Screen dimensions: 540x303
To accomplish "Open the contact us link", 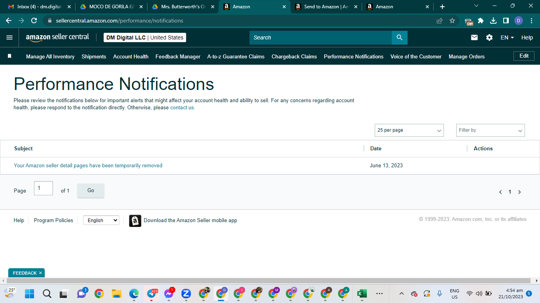I will pyautogui.click(x=183, y=108).
